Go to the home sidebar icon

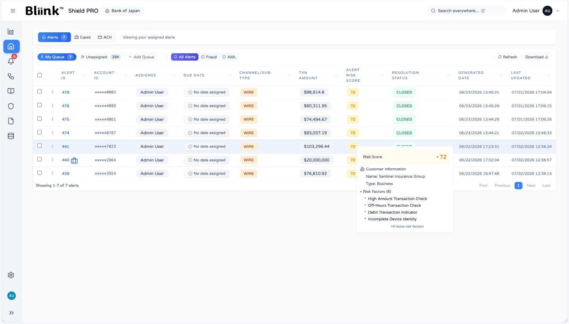(11, 47)
